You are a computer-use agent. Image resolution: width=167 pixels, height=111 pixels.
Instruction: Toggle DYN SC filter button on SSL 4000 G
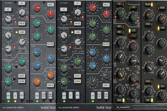pyautogui.click(x=22, y=23)
